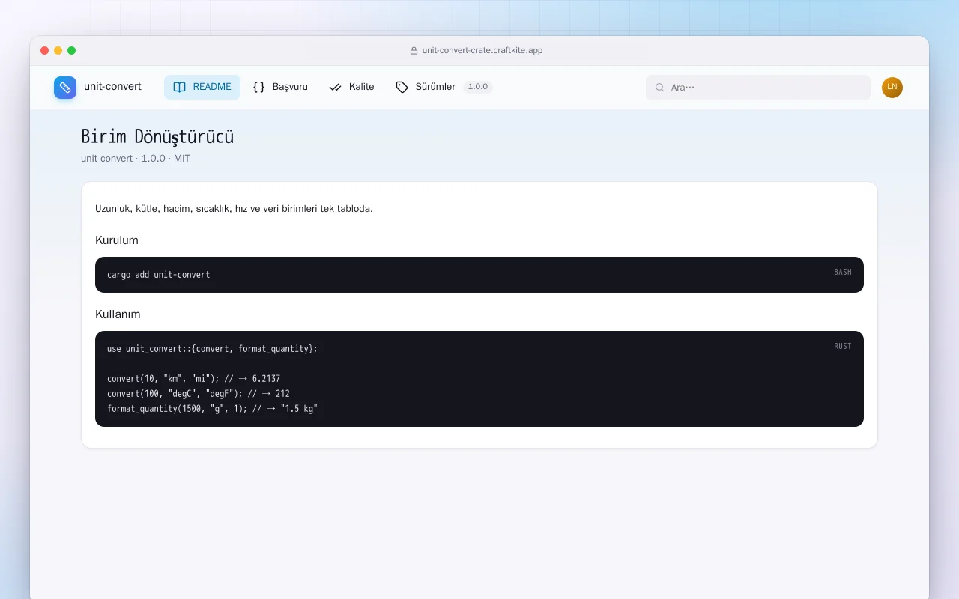Click the convert(100, "degC", "degF") line
The height and width of the screenshot is (599, 959).
pyautogui.click(x=199, y=394)
